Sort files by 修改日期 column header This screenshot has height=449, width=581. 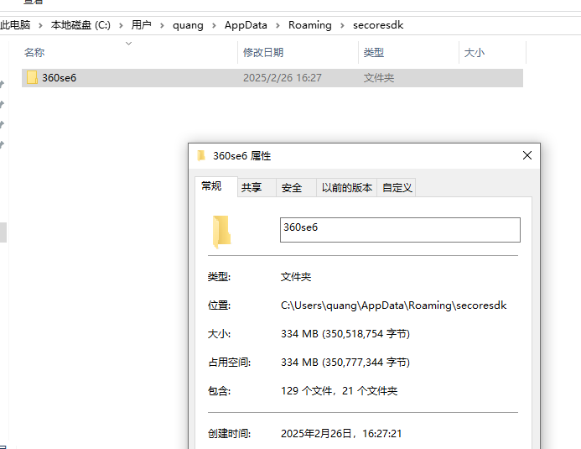click(x=263, y=53)
